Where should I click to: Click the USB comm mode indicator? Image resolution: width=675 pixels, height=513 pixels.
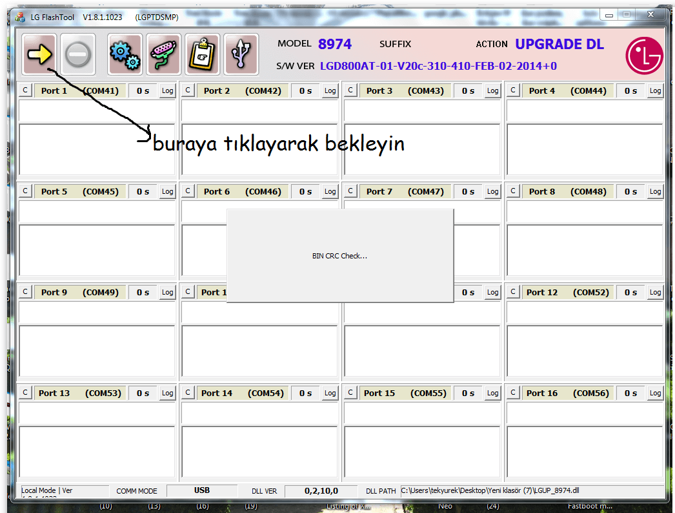click(x=201, y=491)
